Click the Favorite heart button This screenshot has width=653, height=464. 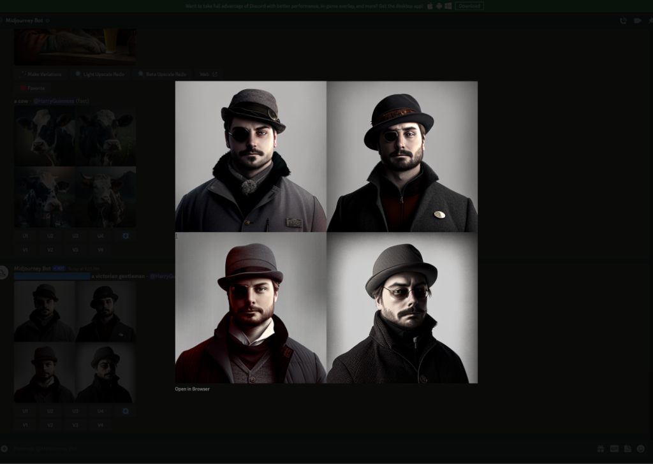click(x=33, y=88)
